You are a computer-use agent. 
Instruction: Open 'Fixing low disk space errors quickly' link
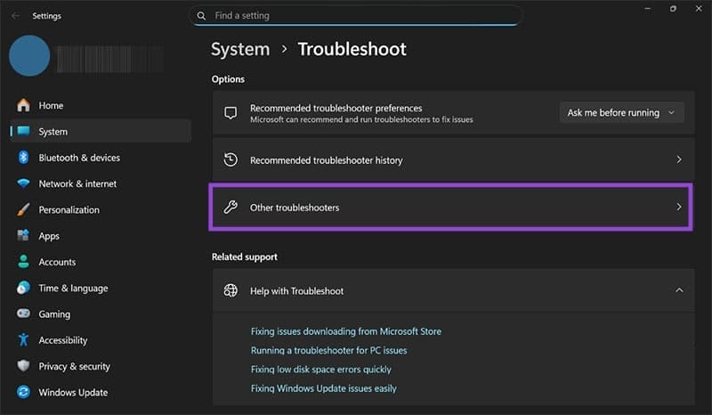[320, 369]
